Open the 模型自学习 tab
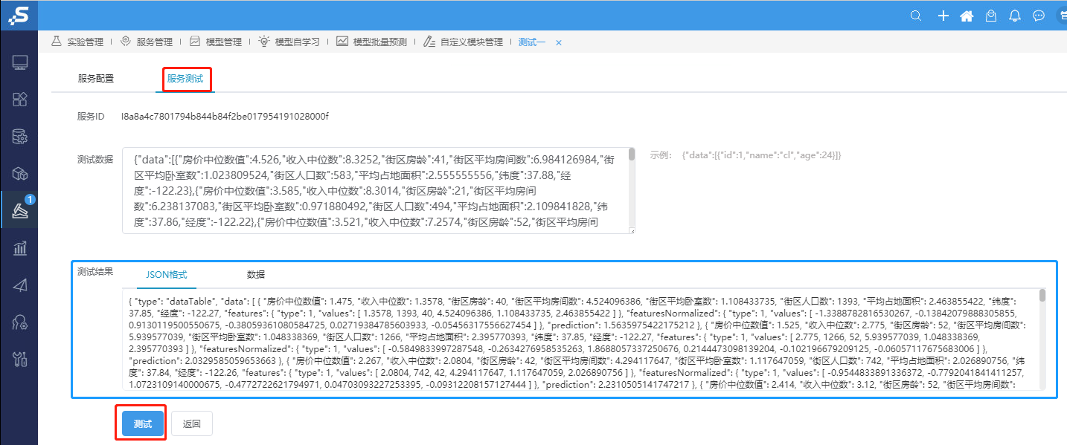This screenshot has height=445, width=1067. pos(297,42)
